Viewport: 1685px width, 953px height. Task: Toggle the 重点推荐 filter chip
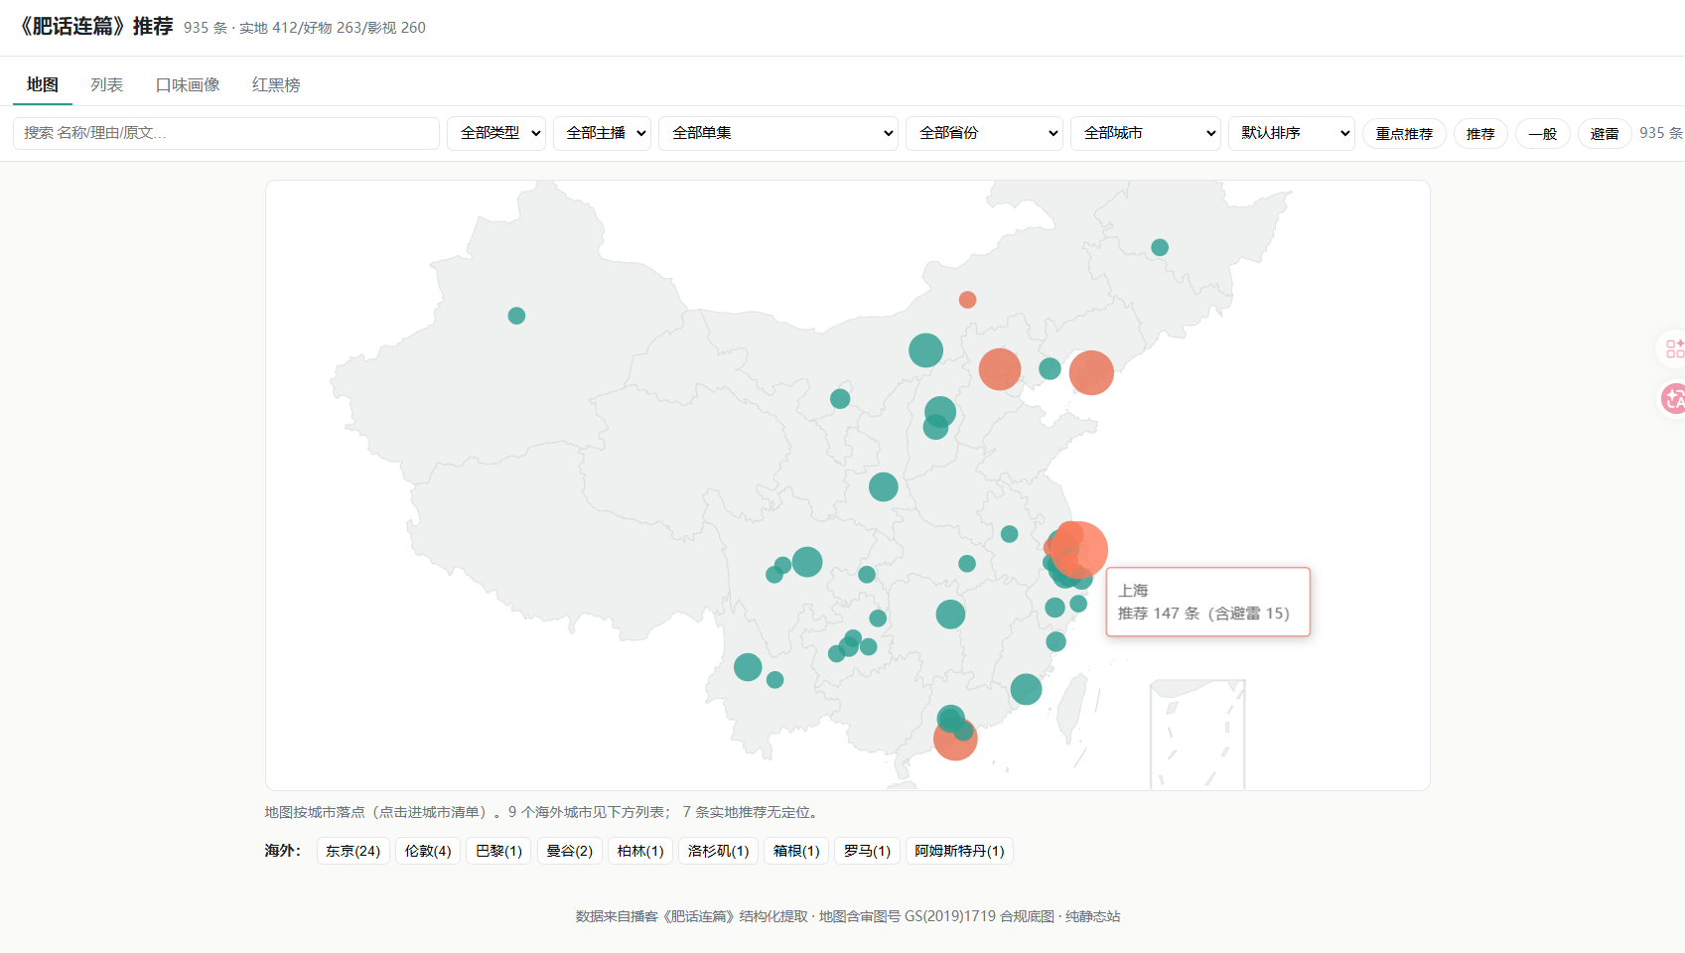1404,133
